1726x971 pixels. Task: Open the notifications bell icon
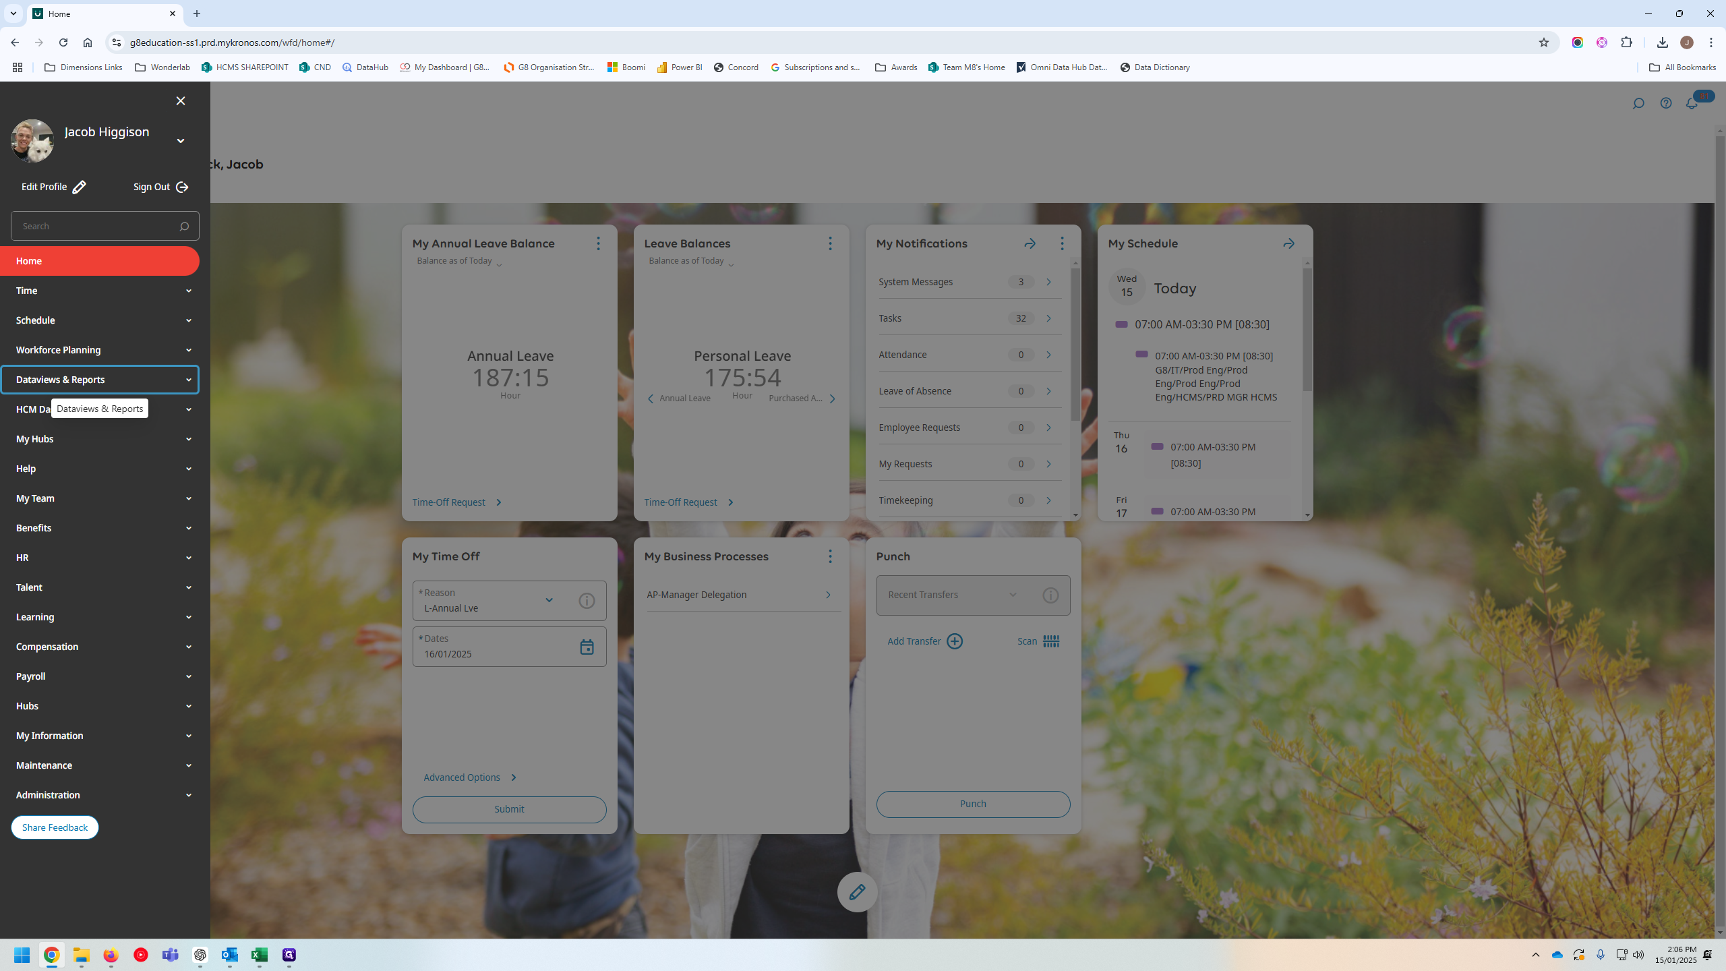(x=1691, y=103)
